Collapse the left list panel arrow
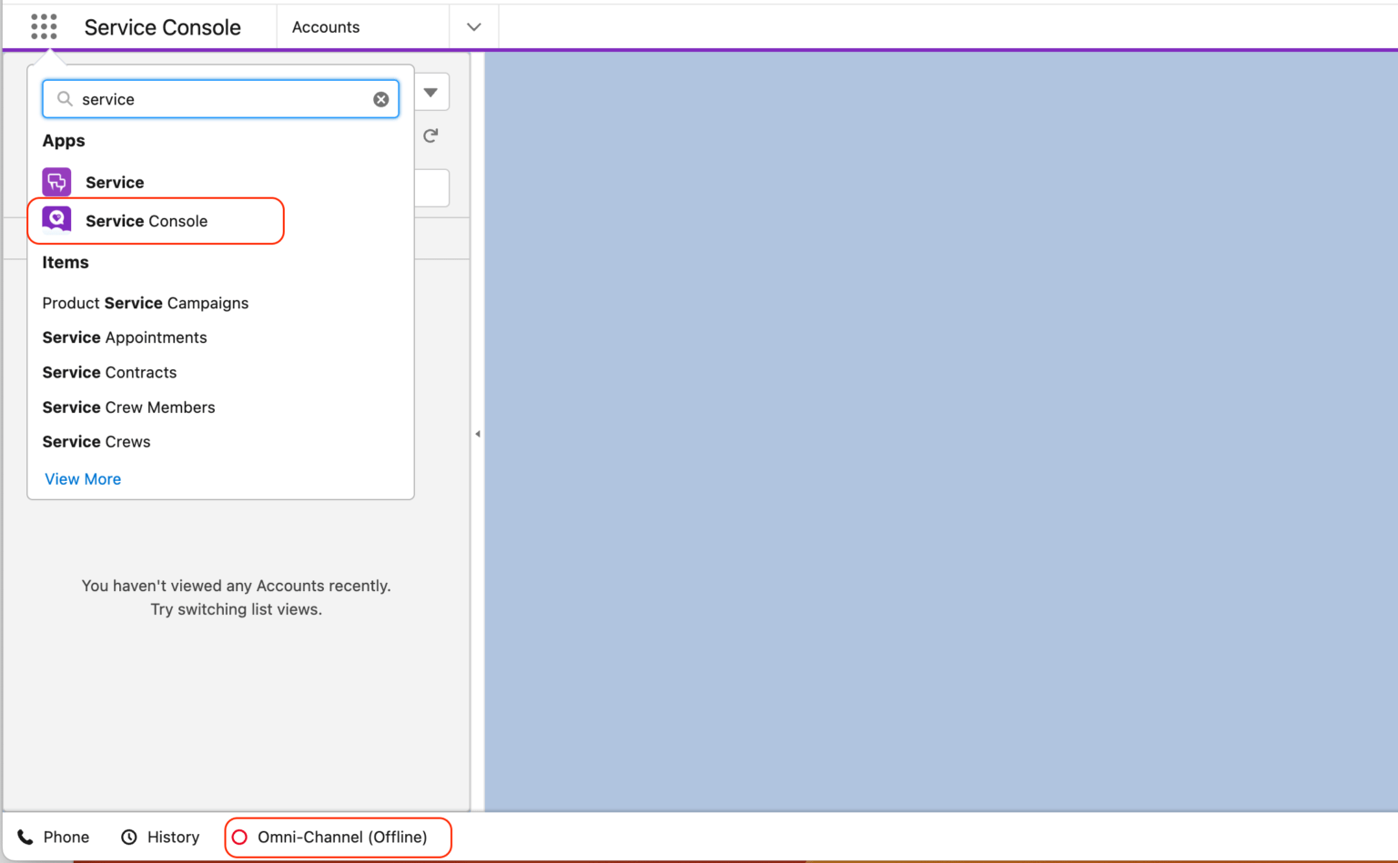 click(x=477, y=434)
